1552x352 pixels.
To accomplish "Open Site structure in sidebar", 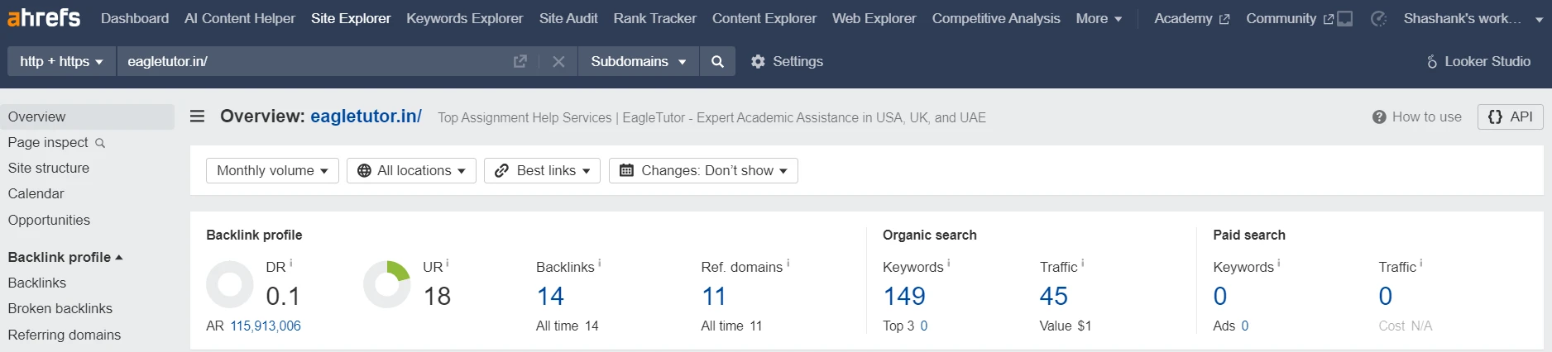I will pos(49,168).
